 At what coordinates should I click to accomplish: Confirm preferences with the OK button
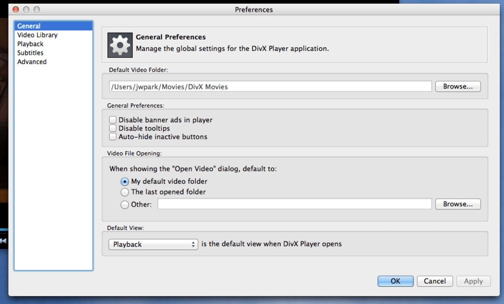coord(395,281)
